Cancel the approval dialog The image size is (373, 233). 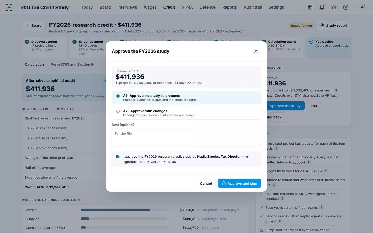pos(206,183)
